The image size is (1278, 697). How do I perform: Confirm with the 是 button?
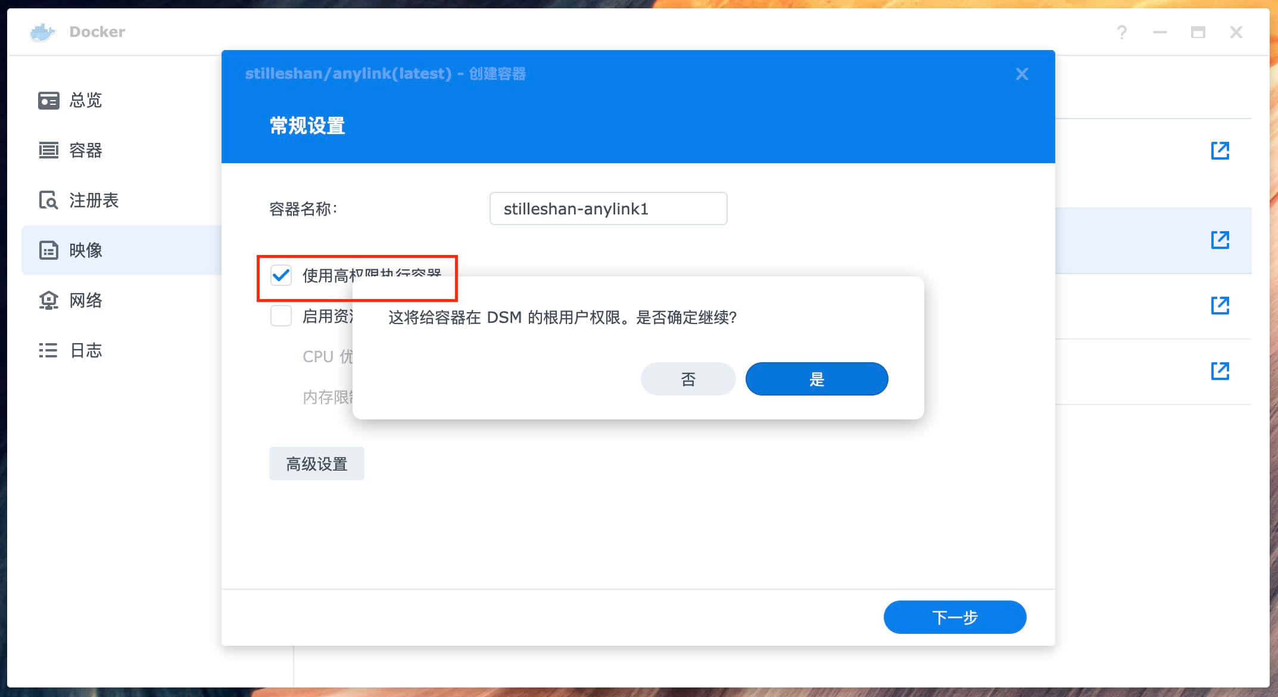(x=816, y=379)
